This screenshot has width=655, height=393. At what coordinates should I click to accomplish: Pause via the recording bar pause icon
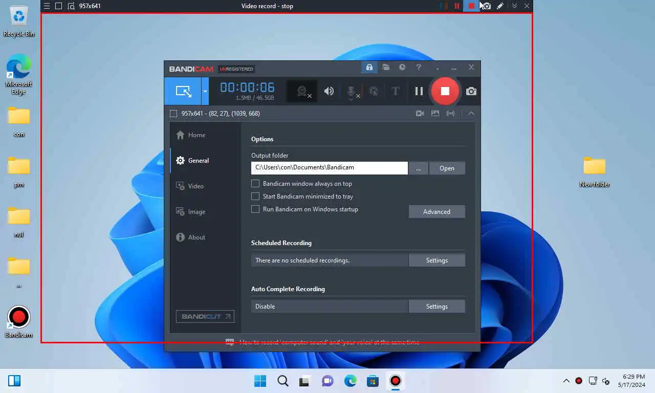click(x=457, y=6)
